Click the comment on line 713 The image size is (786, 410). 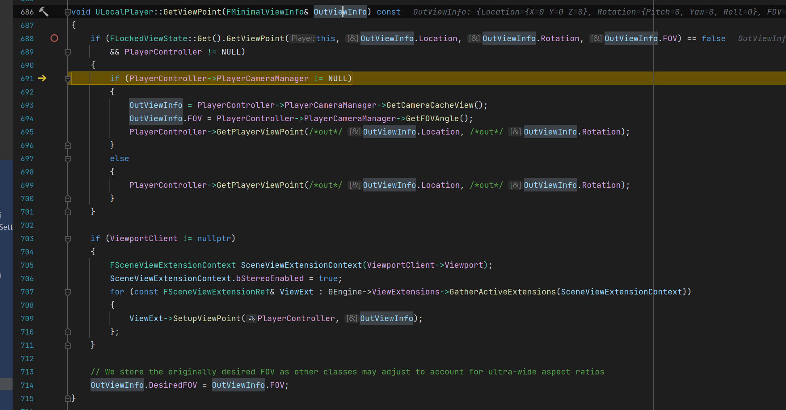(348, 372)
